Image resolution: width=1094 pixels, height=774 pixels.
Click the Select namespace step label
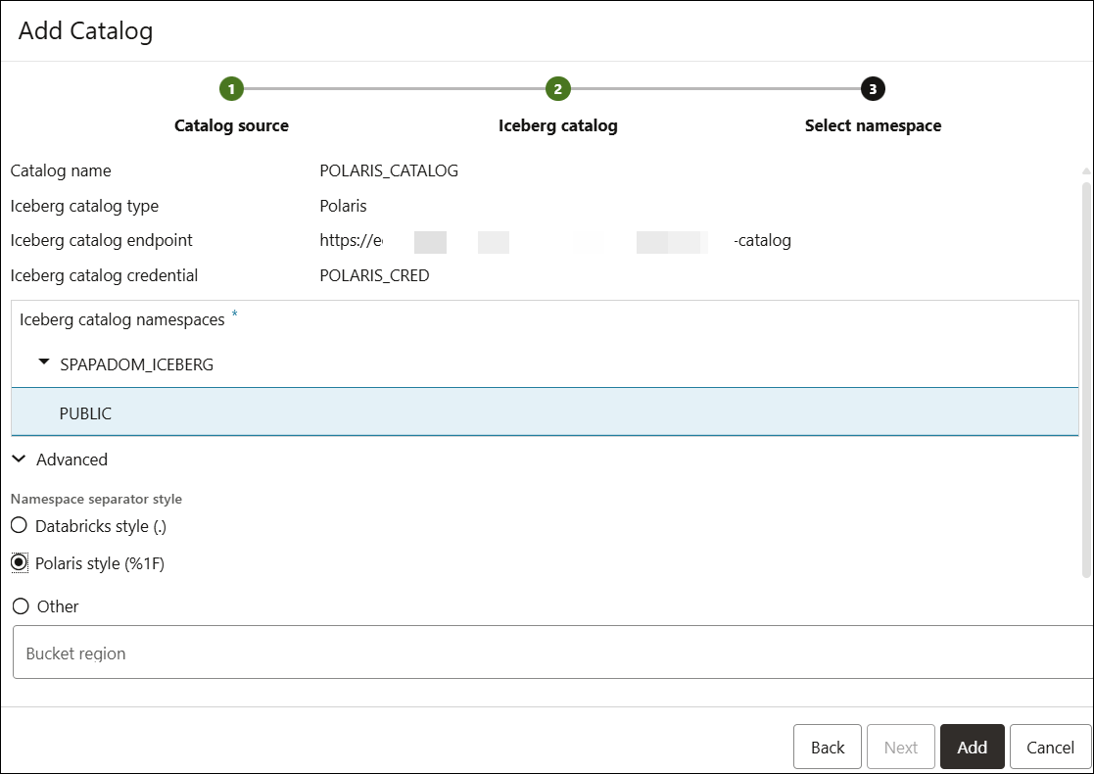point(873,125)
